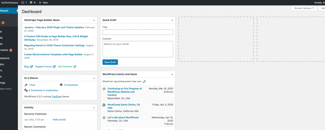Viewport: 325px width, 130px height.
Task: Click the red badge 1 in sidebar
Action: click(x=3, y=23)
